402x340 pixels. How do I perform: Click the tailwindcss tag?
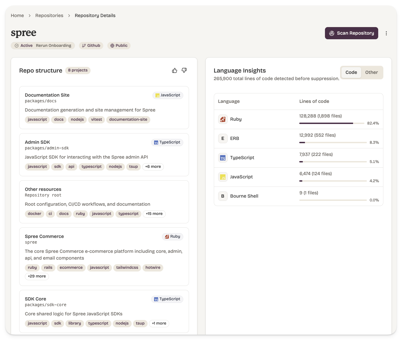pos(127,268)
